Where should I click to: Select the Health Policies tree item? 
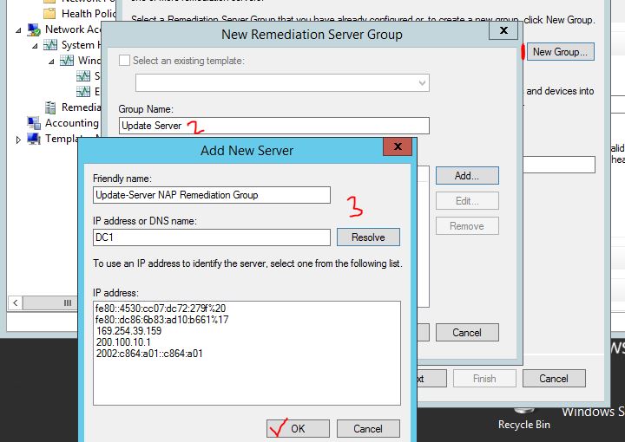click(89, 14)
